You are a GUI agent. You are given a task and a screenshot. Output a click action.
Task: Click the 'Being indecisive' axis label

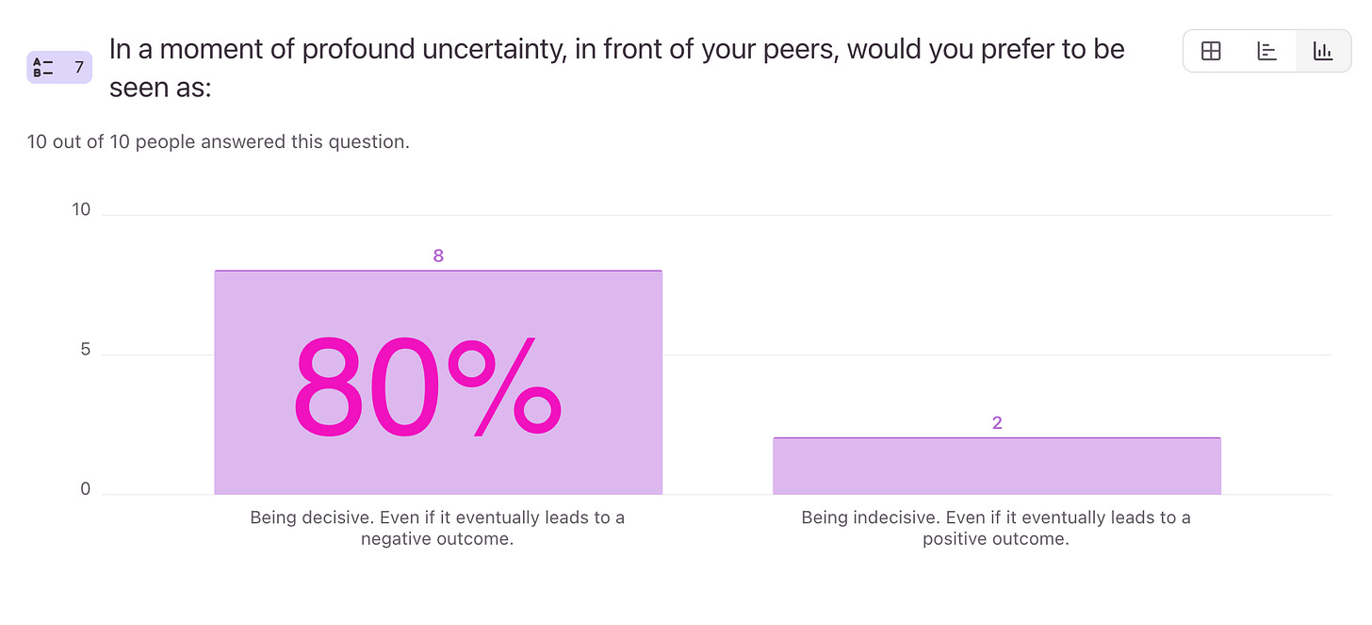click(x=996, y=529)
